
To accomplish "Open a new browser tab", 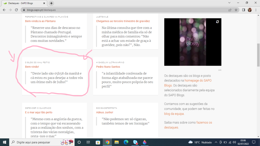I will click(51, 3).
